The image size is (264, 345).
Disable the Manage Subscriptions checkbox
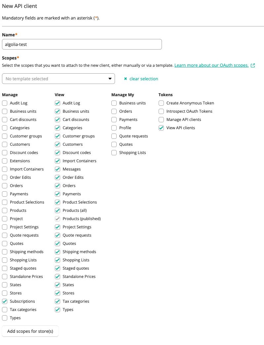click(5, 301)
